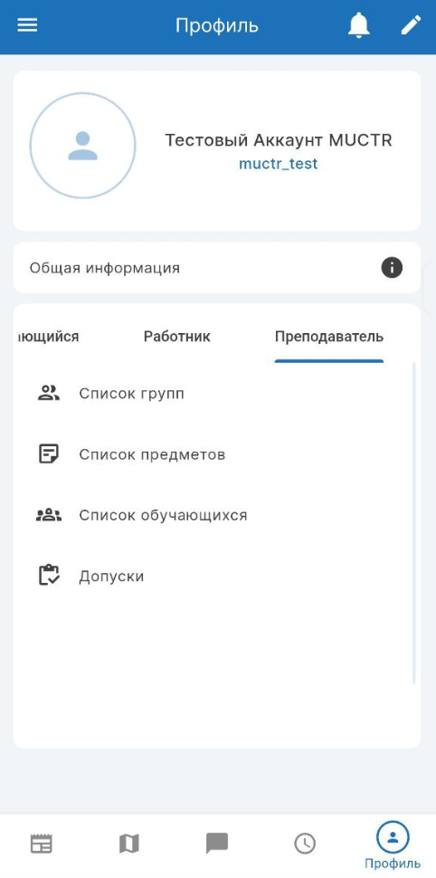436x878 pixels.
Task: Open the schedule icon in bottom bar
Action: click(x=42, y=844)
